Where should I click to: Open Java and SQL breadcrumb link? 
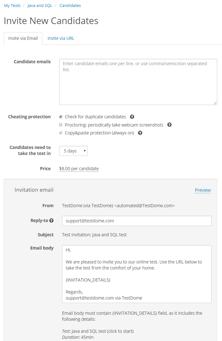(40, 6)
